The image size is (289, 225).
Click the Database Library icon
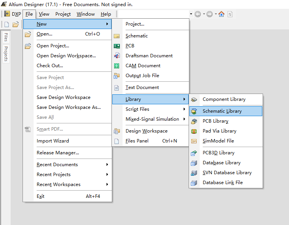click(x=194, y=163)
